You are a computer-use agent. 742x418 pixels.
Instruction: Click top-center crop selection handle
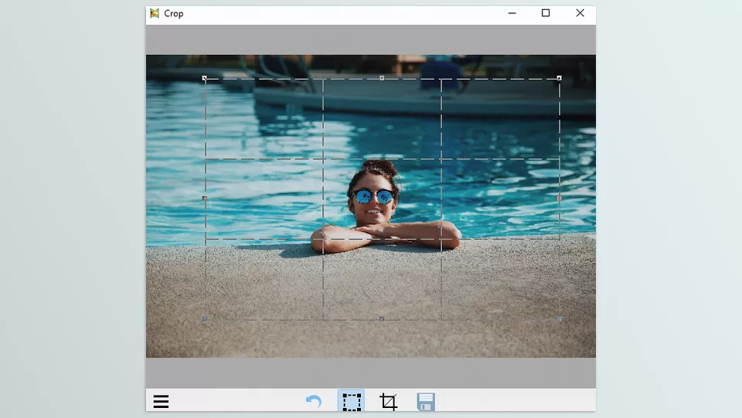click(x=382, y=78)
